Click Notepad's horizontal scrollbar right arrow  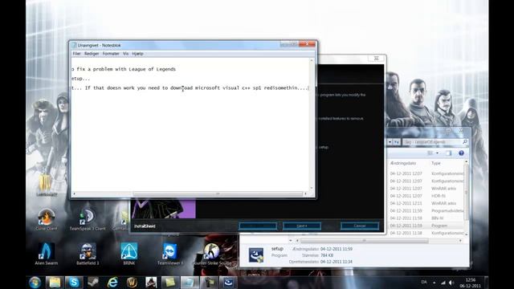(306, 194)
